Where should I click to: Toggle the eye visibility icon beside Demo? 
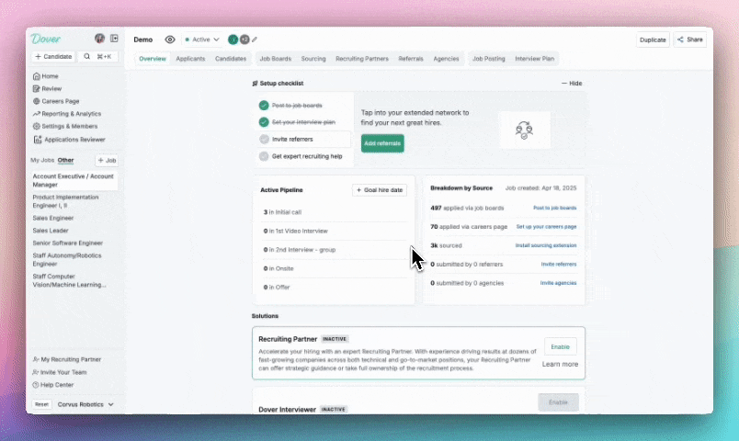point(170,40)
